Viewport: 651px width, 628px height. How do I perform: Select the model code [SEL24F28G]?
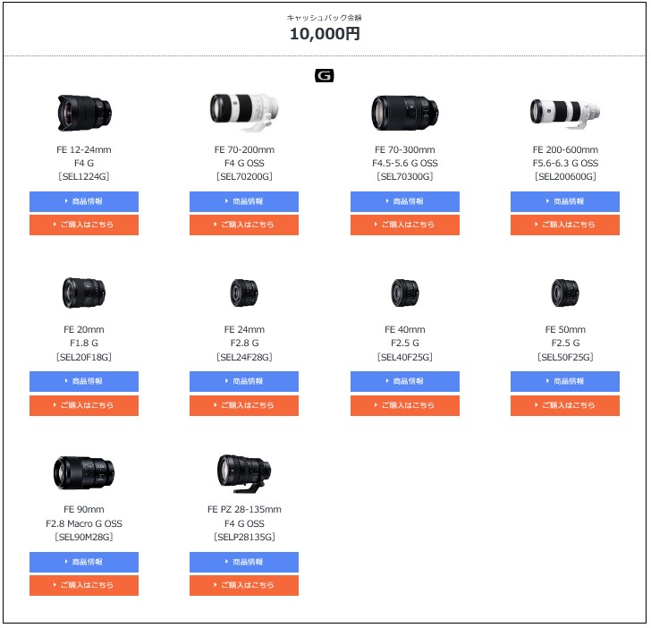244,357
